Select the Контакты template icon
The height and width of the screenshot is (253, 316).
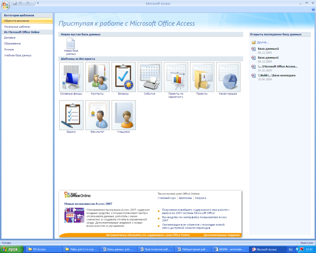click(97, 77)
